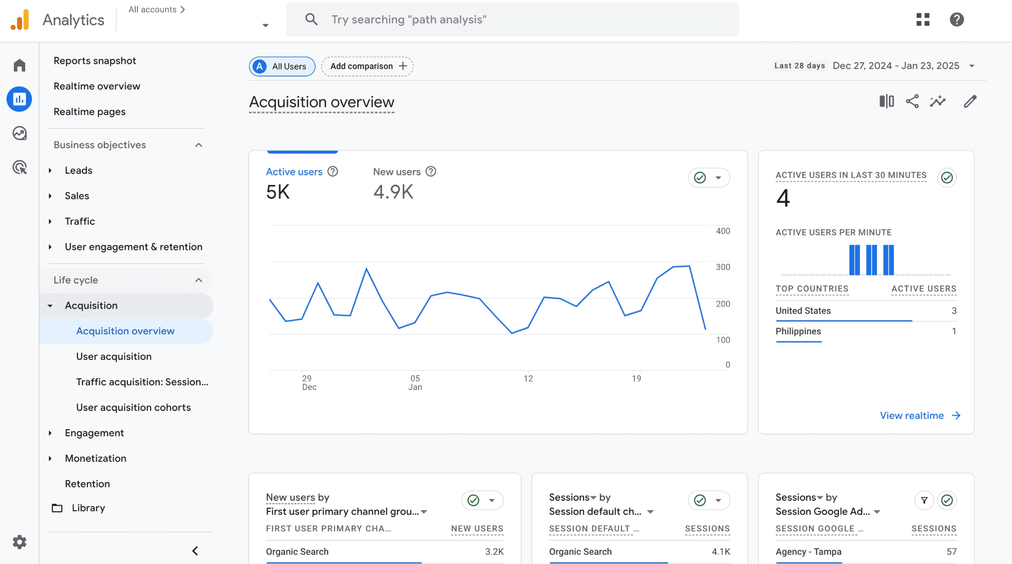Expand the Leads tree item

coord(50,170)
